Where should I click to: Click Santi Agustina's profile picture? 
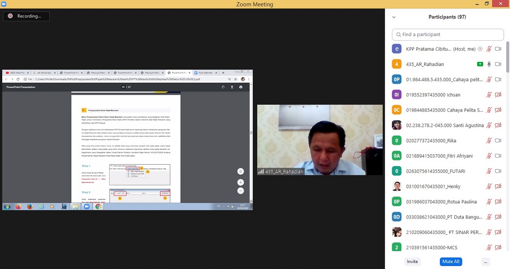tap(397, 125)
